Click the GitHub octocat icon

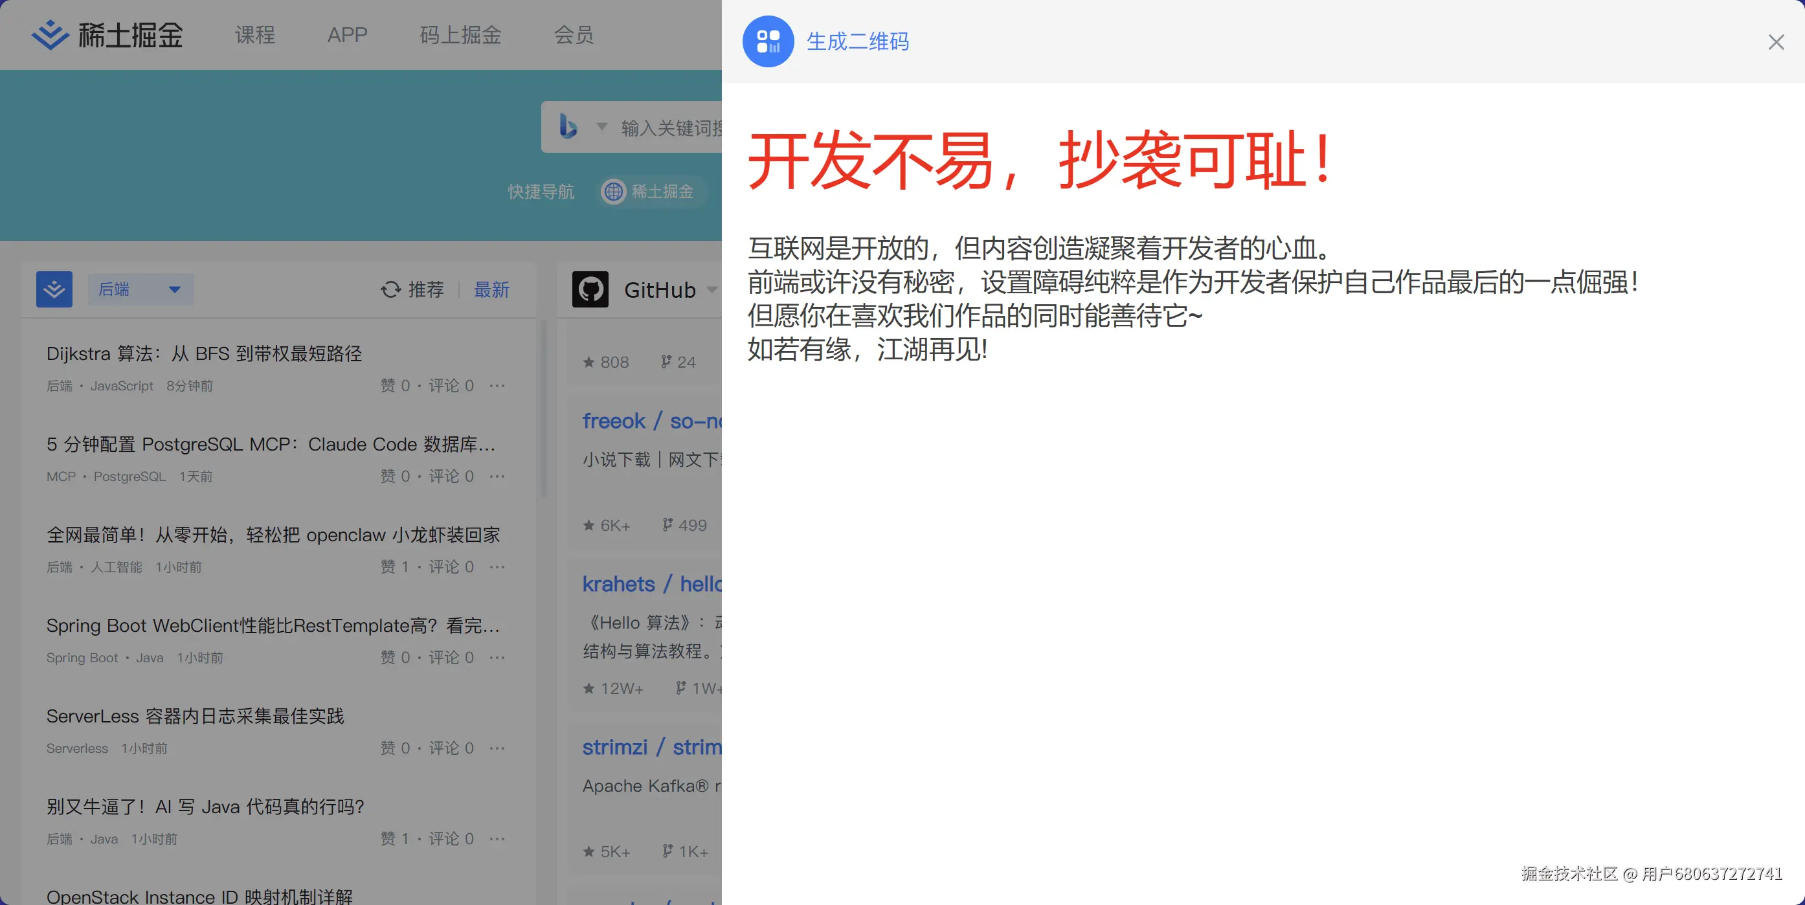590,289
